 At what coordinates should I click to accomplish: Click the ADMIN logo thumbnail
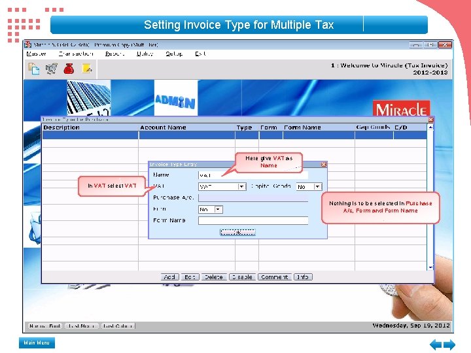pyautogui.click(x=176, y=98)
